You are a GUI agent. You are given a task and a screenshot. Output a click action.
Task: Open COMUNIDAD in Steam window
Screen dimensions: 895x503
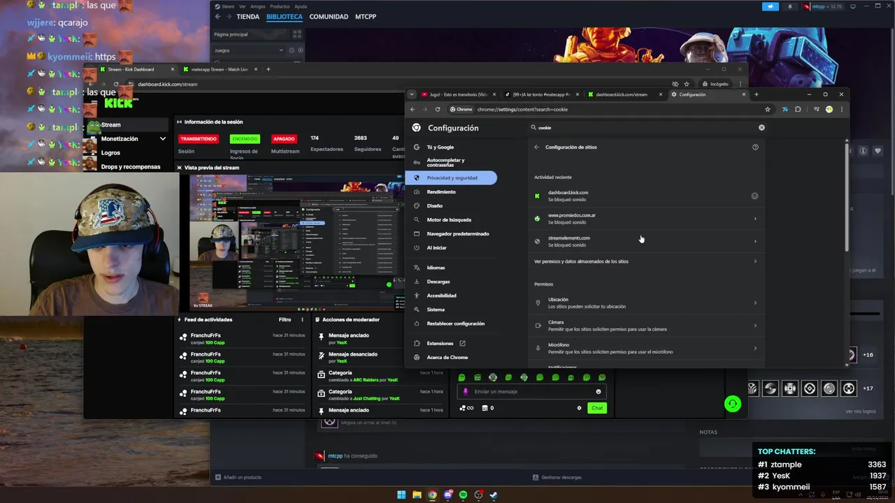point(329,17)
